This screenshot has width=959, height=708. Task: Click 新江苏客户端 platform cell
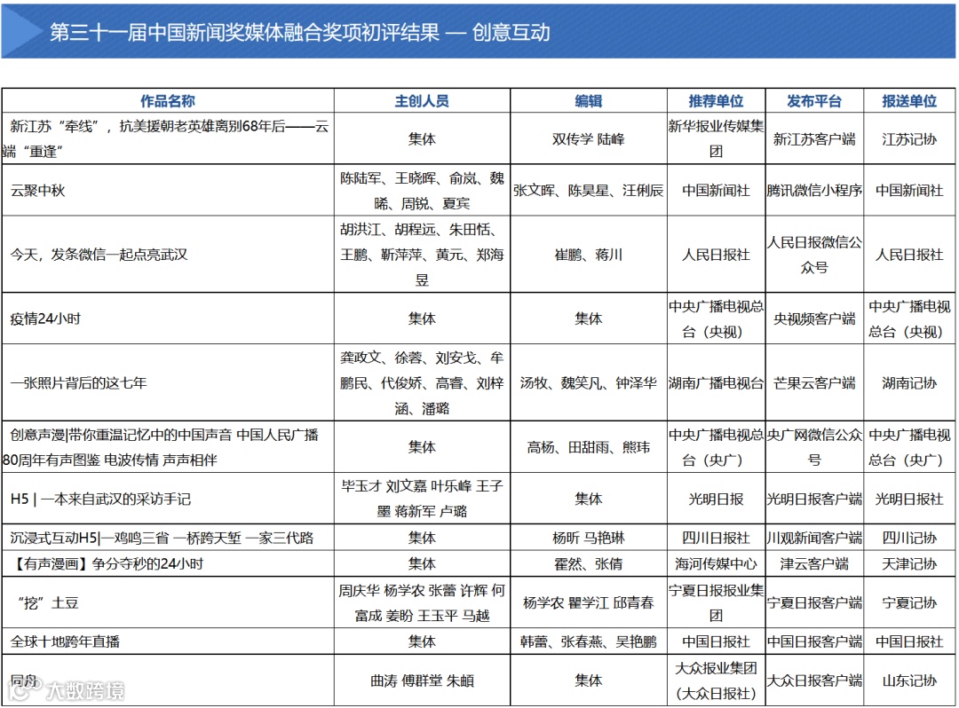pos(814,138)
